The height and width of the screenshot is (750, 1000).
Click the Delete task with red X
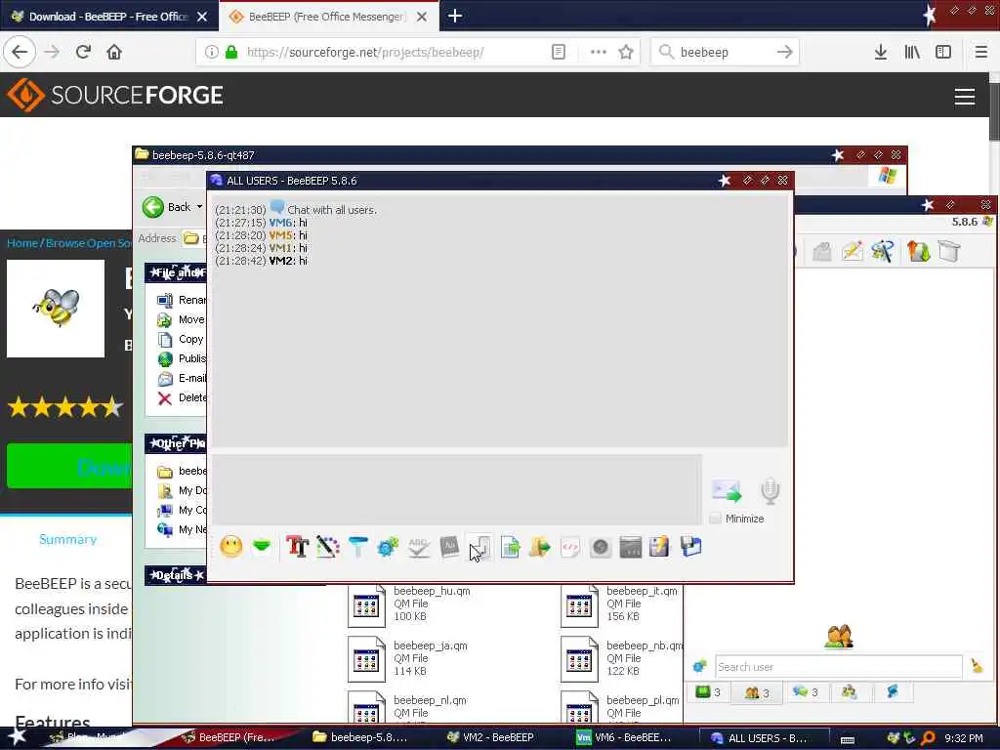tap(182, 397)
